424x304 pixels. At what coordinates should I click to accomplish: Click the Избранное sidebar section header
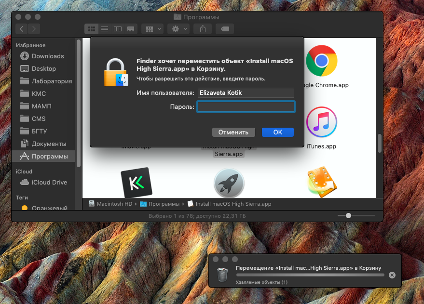point(30,45)
